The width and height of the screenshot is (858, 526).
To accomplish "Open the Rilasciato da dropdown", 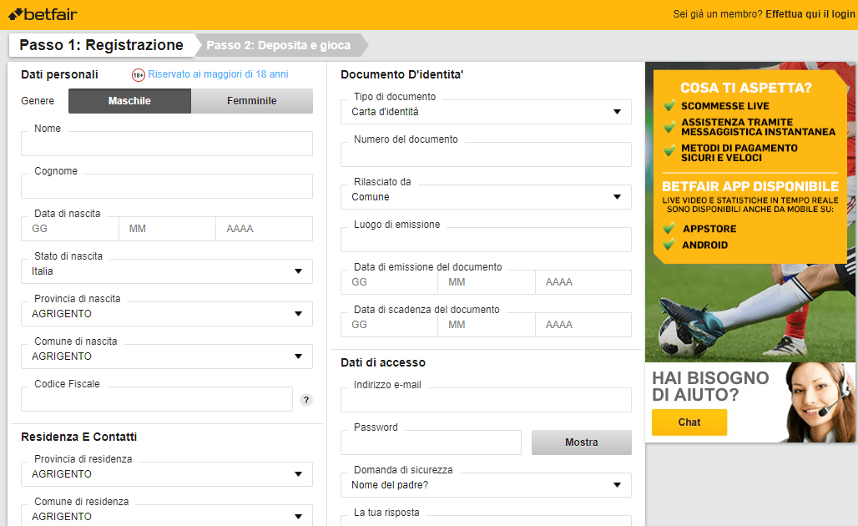I will (486, 197).
